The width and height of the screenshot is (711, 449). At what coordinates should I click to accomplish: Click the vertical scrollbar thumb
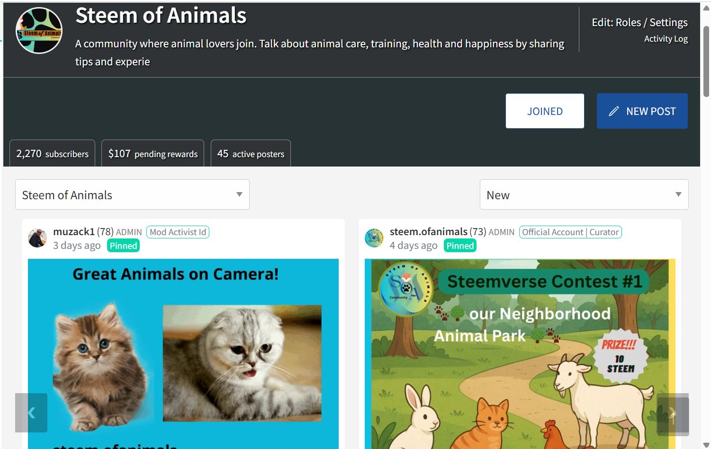[706, 62]
